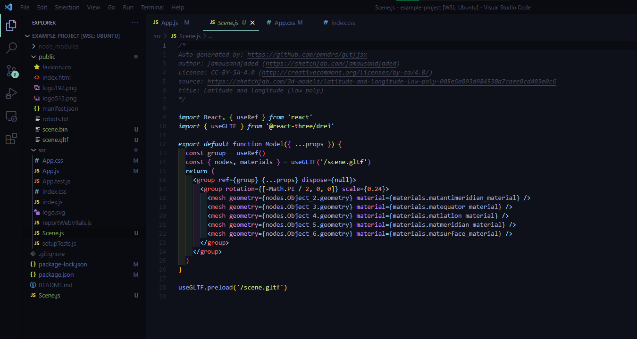Open the Search view in activity bar
Image resolution: width=637 pixels, height=339 pixels.
(11, 48)
